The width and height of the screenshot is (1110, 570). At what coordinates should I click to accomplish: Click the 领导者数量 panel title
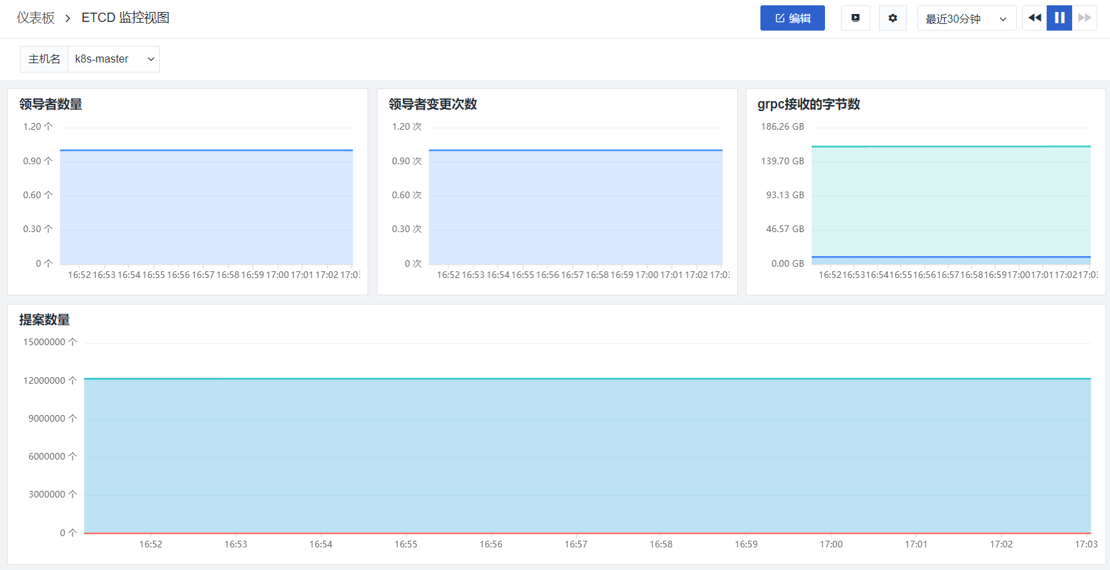tap(51, 104)
